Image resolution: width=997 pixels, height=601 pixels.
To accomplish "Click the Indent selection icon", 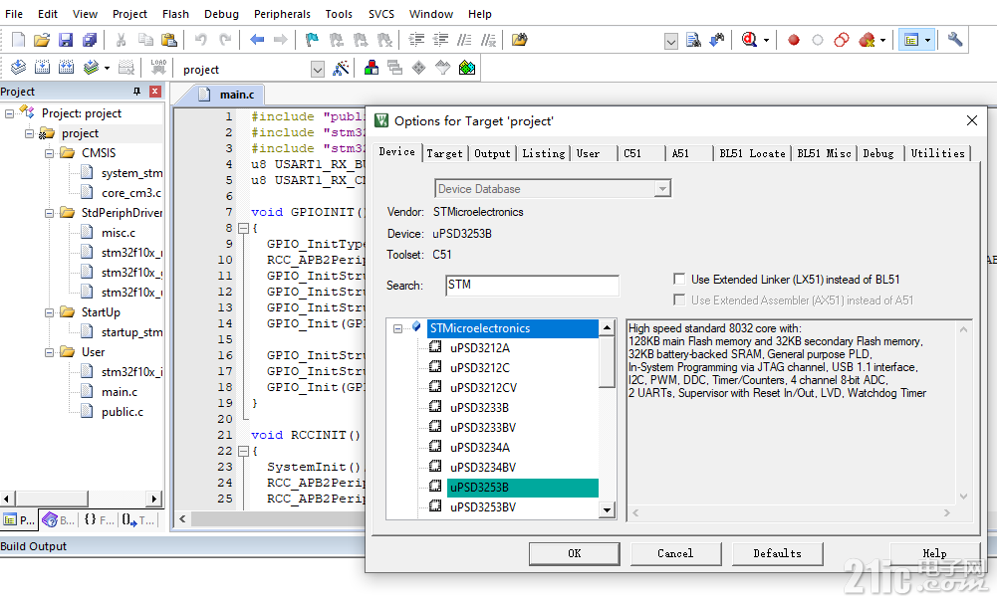I will (x=416, y=40).
